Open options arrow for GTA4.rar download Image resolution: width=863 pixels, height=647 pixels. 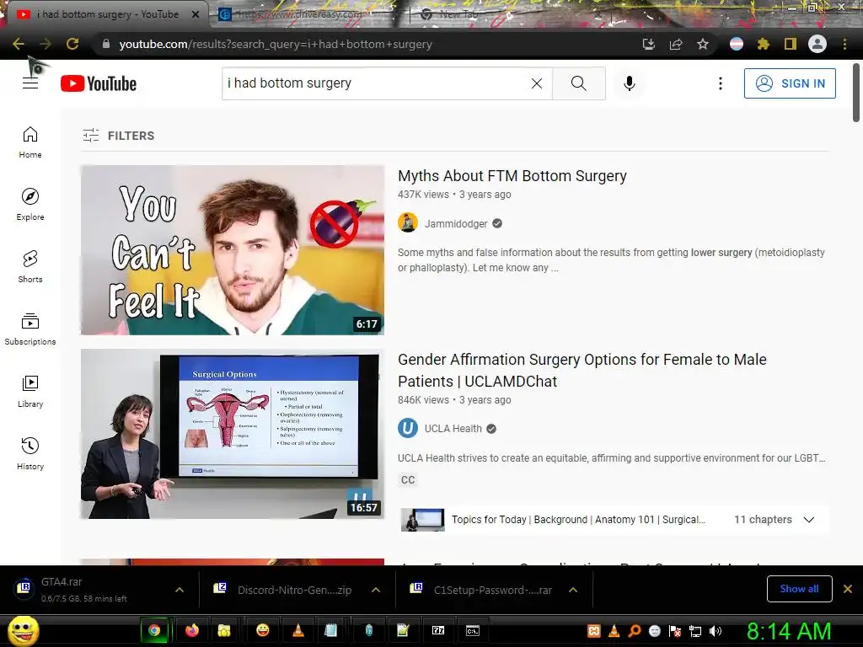(x=180, y=590)
